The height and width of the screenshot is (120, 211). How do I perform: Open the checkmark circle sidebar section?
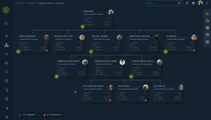6,72
